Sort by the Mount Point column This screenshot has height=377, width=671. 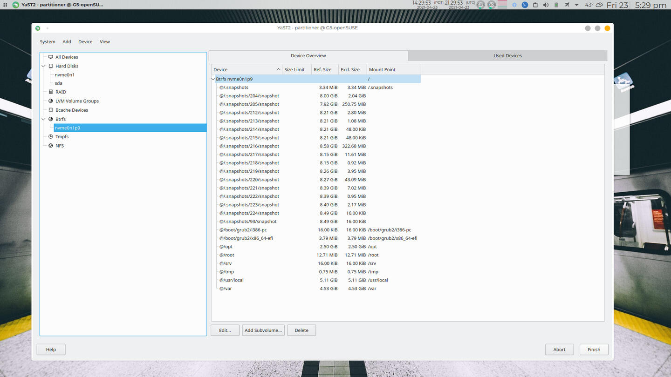pyautogui.click(x=394, y=69)
